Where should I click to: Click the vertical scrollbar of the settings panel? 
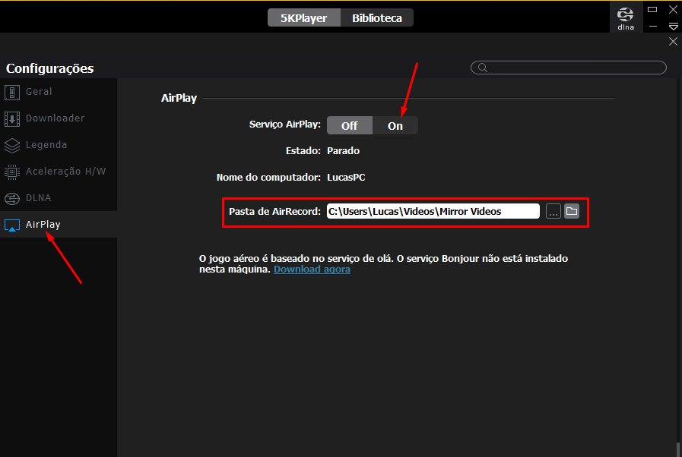pyautogui.click(x=678, y=448)
